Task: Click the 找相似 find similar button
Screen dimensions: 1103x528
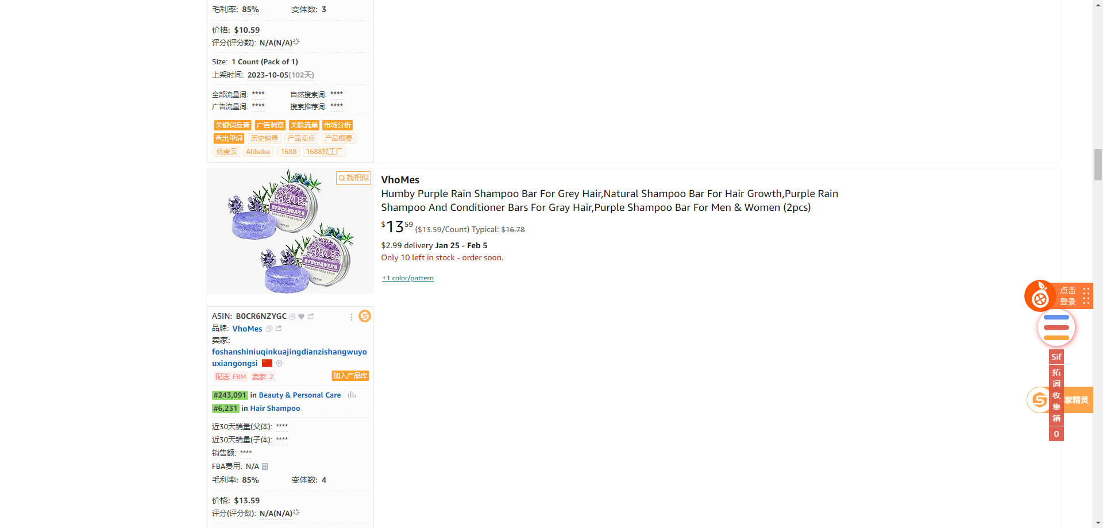Action: [353, 178]
